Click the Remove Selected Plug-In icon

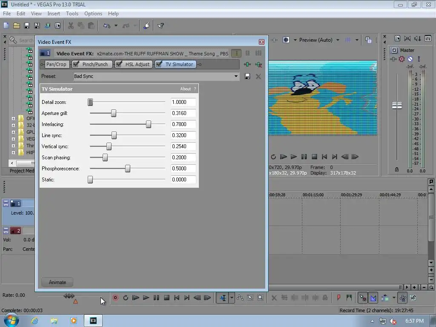click(258, 65)
